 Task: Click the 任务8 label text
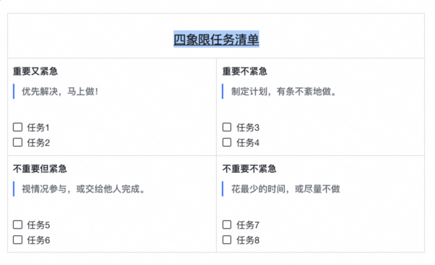pos(248,240)
